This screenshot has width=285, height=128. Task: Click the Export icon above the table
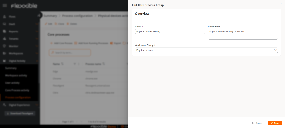pos(112,43)
